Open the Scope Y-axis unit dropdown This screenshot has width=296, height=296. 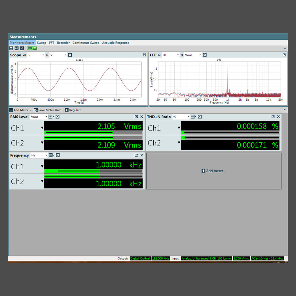[58, 55]
